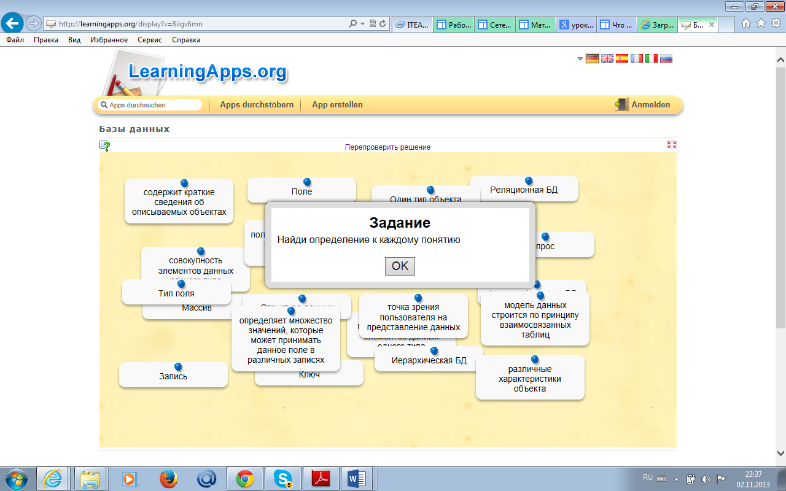Click the Перепроверить решение link
786x491 pixels.
point(387,147)
